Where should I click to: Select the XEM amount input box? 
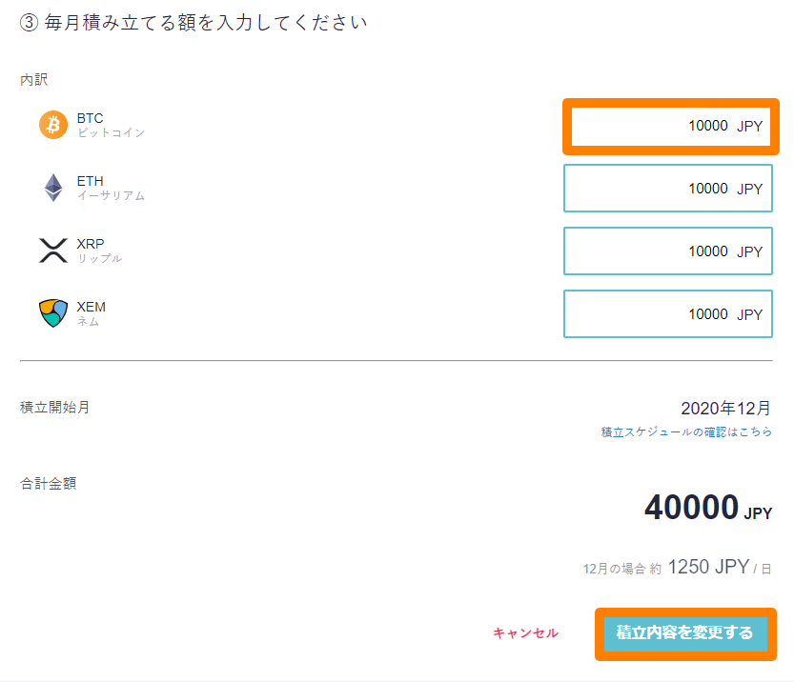coord(667,314)
